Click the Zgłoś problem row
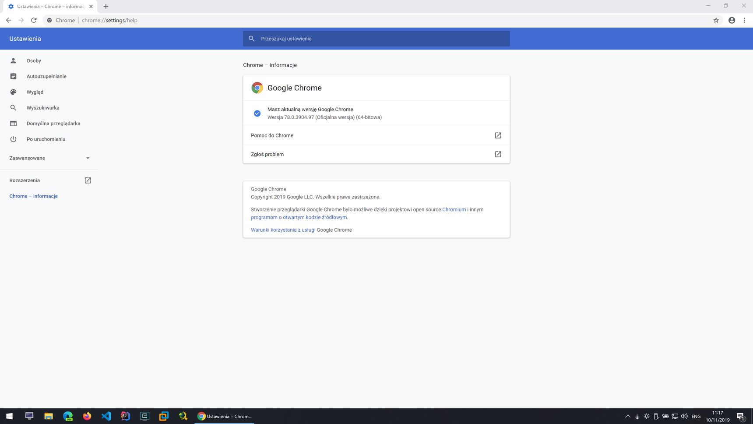The image size is (753, 424). (376, 154)
